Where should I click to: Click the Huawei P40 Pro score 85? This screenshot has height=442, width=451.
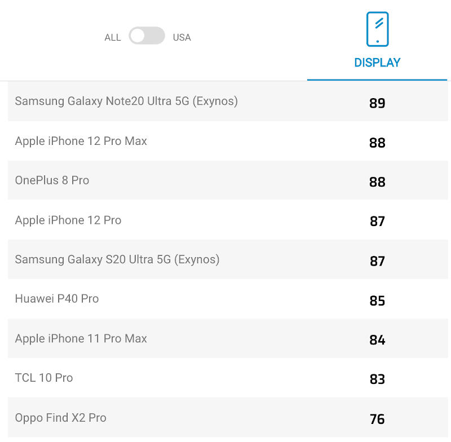[x=377, y=300]
